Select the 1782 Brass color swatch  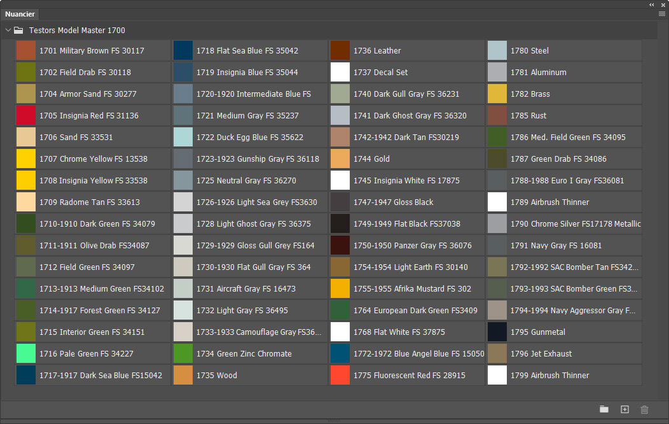(497, 94)
